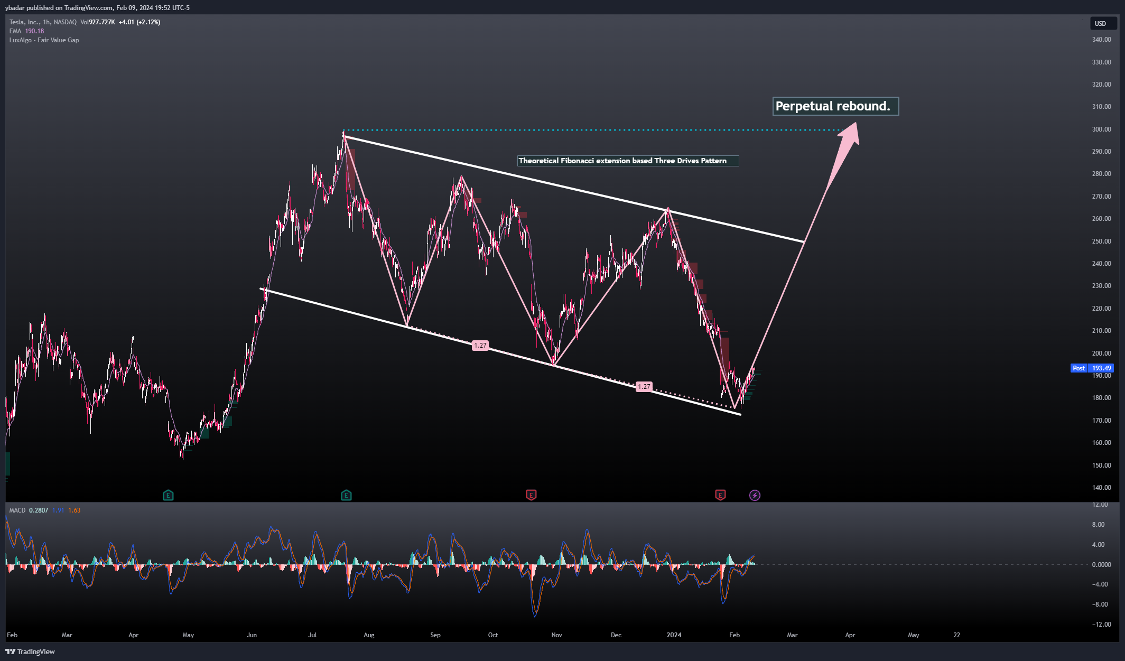Select the Tesla, Inc. symbol title
Image resolution: width=1125 pixels, height=661 pixels.
(x=24, y=22)
